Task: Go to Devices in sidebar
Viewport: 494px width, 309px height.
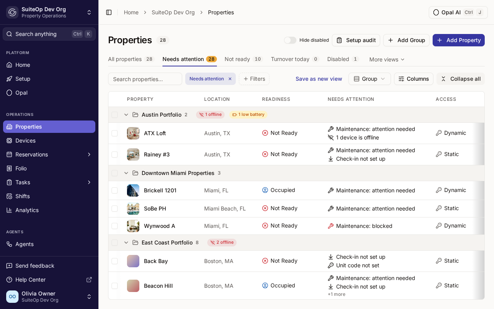Action: [49, 141]
